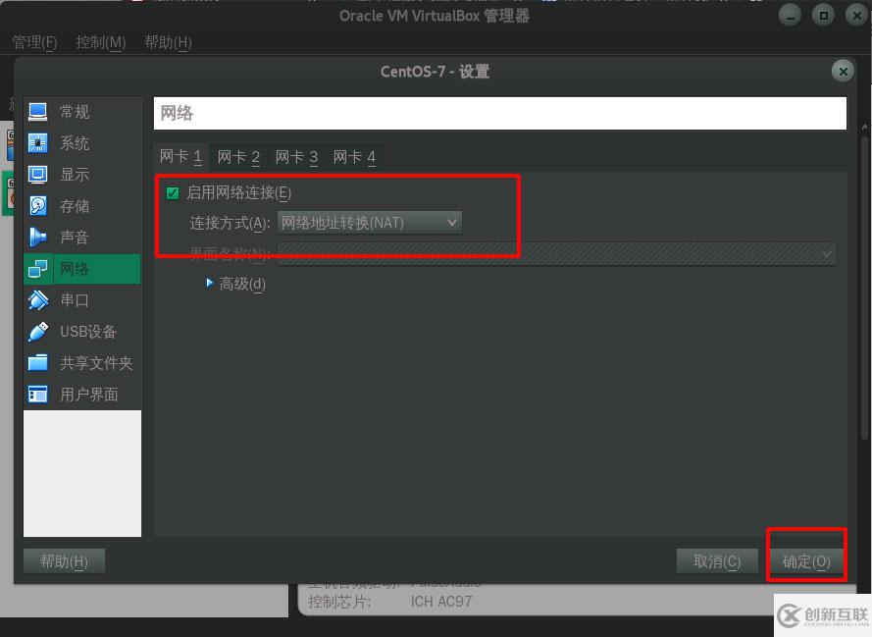Click the 用户界面 user interface icon
Image resolution: width=872 pixels, height=637 pixels.
point(38,395)
